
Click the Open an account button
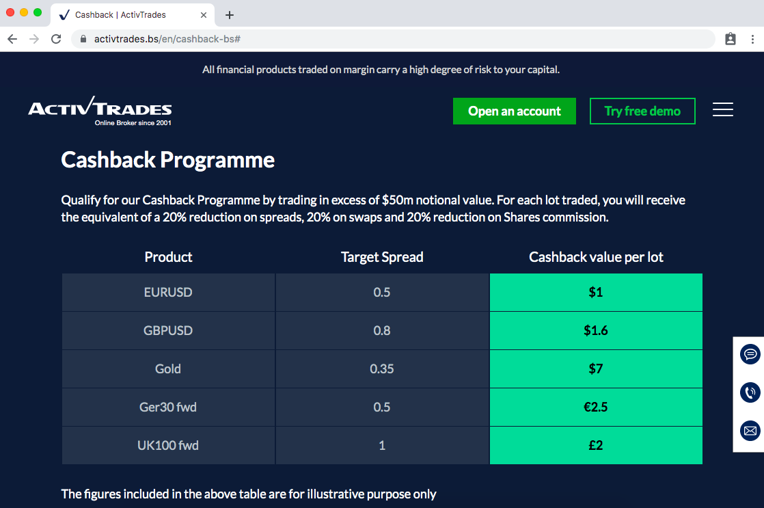click(514, 111)
